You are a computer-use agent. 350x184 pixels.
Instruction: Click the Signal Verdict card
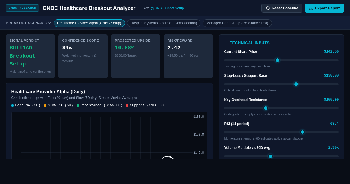(x=30, y=56)
